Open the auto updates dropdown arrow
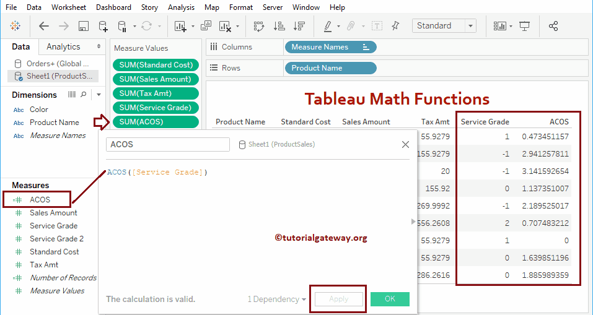This screenshot has height=315, width=593. [x=134, y=27]
